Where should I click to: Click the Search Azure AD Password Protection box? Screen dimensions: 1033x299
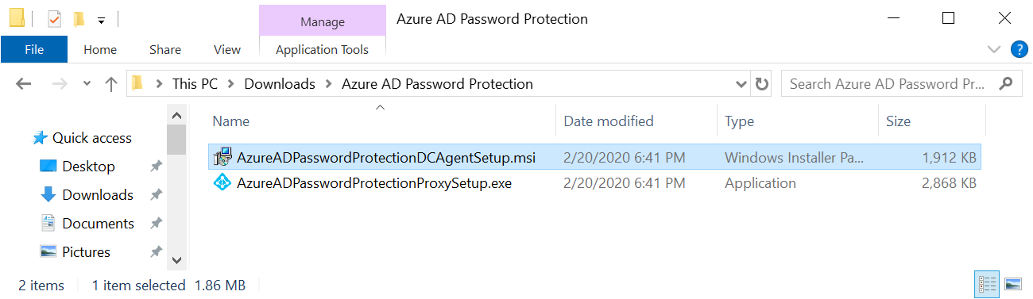(x=891, y=84)
